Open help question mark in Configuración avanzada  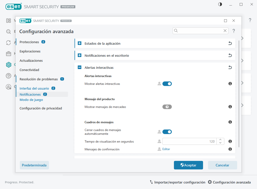point(234,31)
